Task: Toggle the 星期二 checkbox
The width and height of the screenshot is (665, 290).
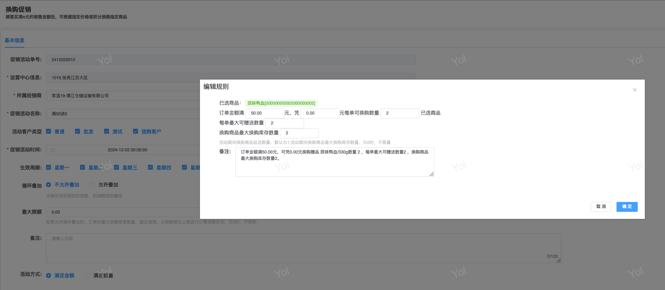Action: [82, 167]
